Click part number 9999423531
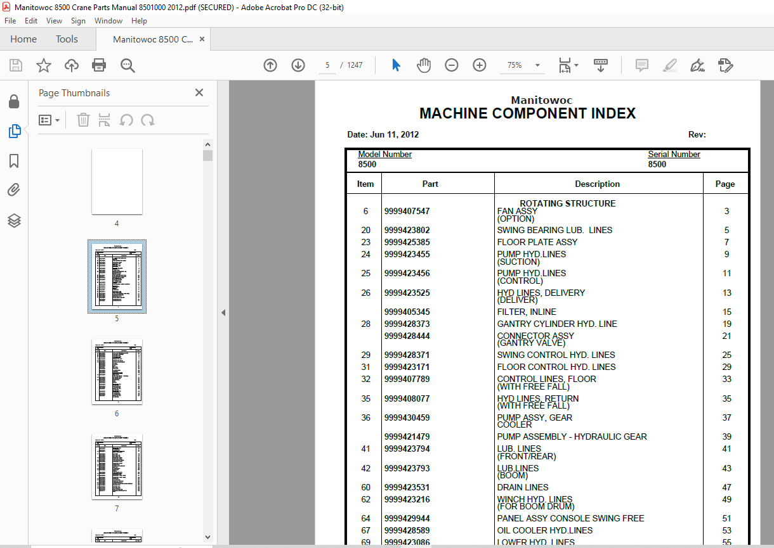The image size is (774, 548). point(407,487)
